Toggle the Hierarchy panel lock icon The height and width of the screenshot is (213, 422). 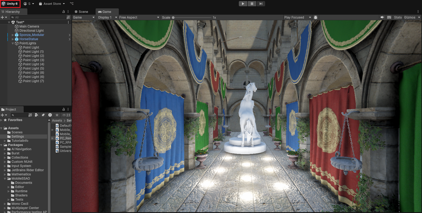pyautogui.click(x=64, y=12)
